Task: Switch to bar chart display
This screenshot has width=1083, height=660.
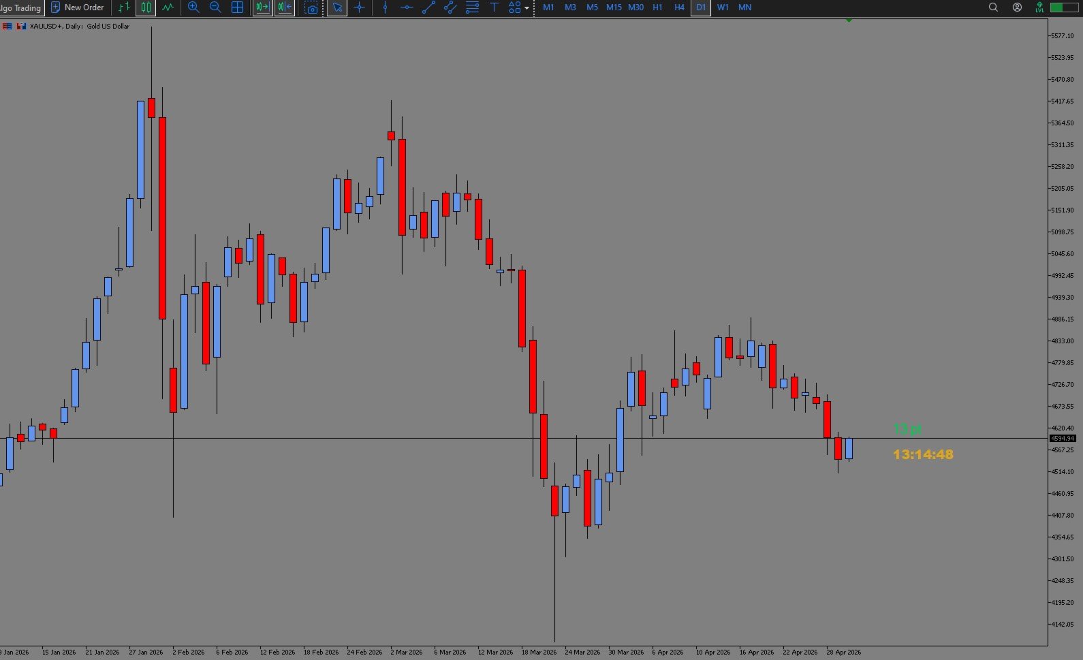Action: coord(124,7)
